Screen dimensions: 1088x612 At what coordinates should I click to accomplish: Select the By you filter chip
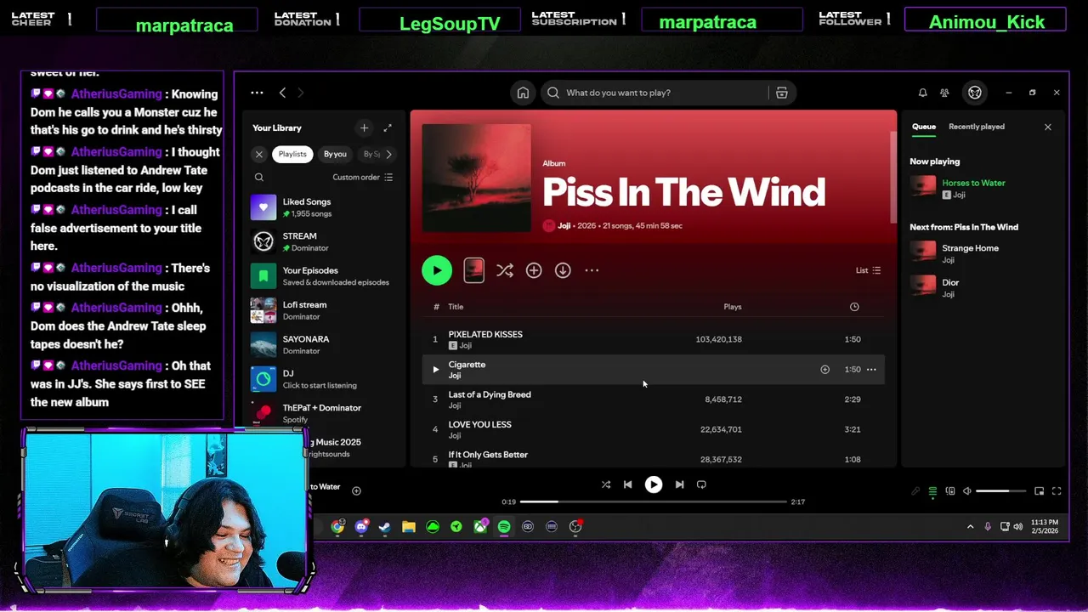coord(335,154)
